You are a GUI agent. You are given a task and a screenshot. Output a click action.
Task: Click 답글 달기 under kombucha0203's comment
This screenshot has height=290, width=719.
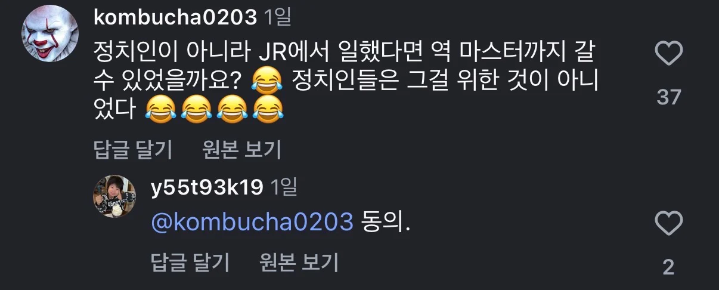tap(133, 150)
